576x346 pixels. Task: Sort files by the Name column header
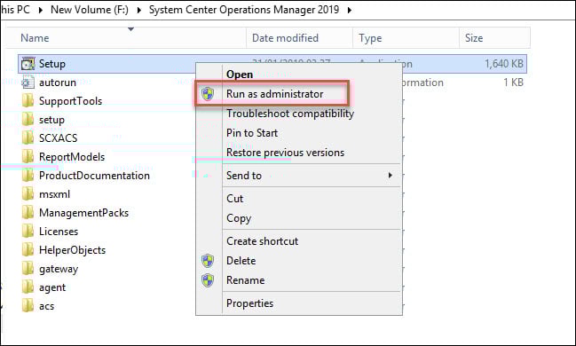coord(126,38)
